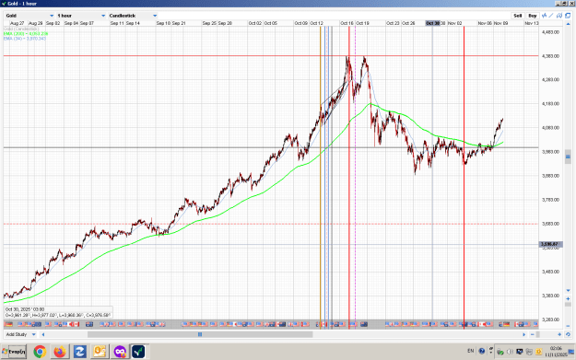
Task: Click the horizontal scrollbar position marker
Action: (x=200, y=334)
